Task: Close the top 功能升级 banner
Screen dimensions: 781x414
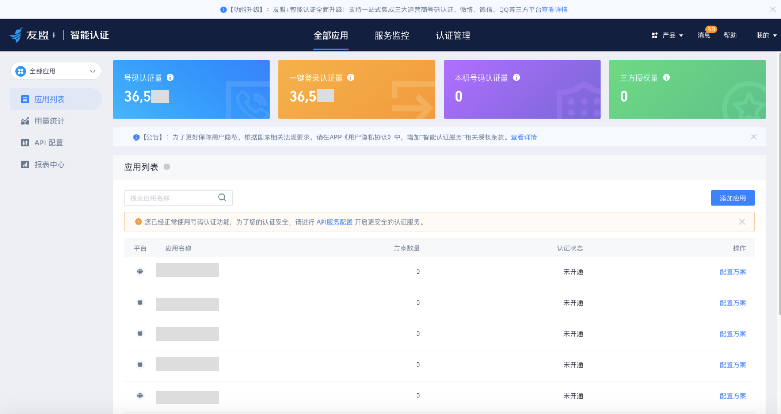Action: [772, 9]
